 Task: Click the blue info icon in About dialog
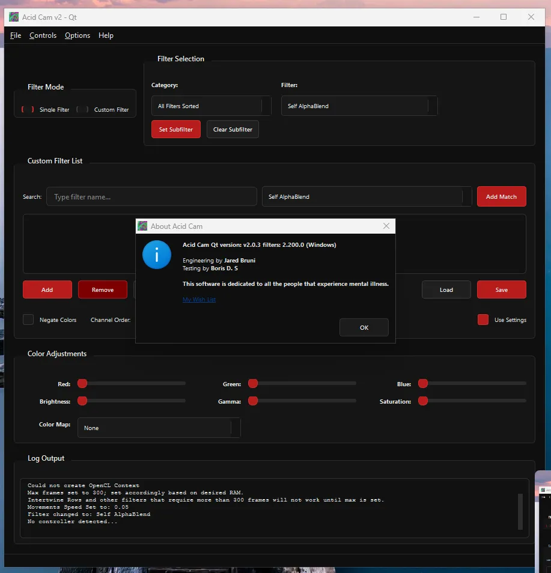(x=156, y=255)
